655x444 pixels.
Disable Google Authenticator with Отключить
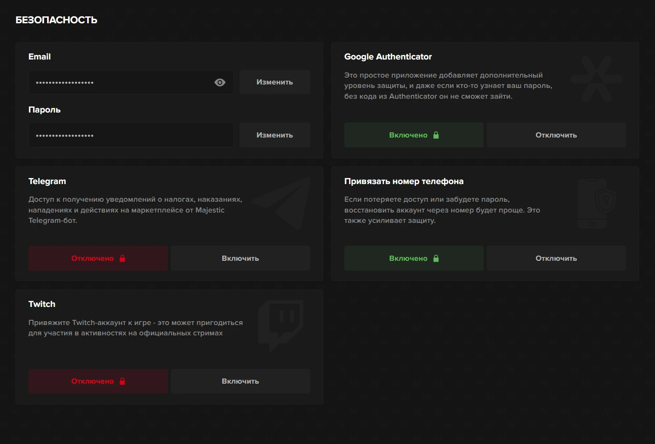click(x=556, y=135)
